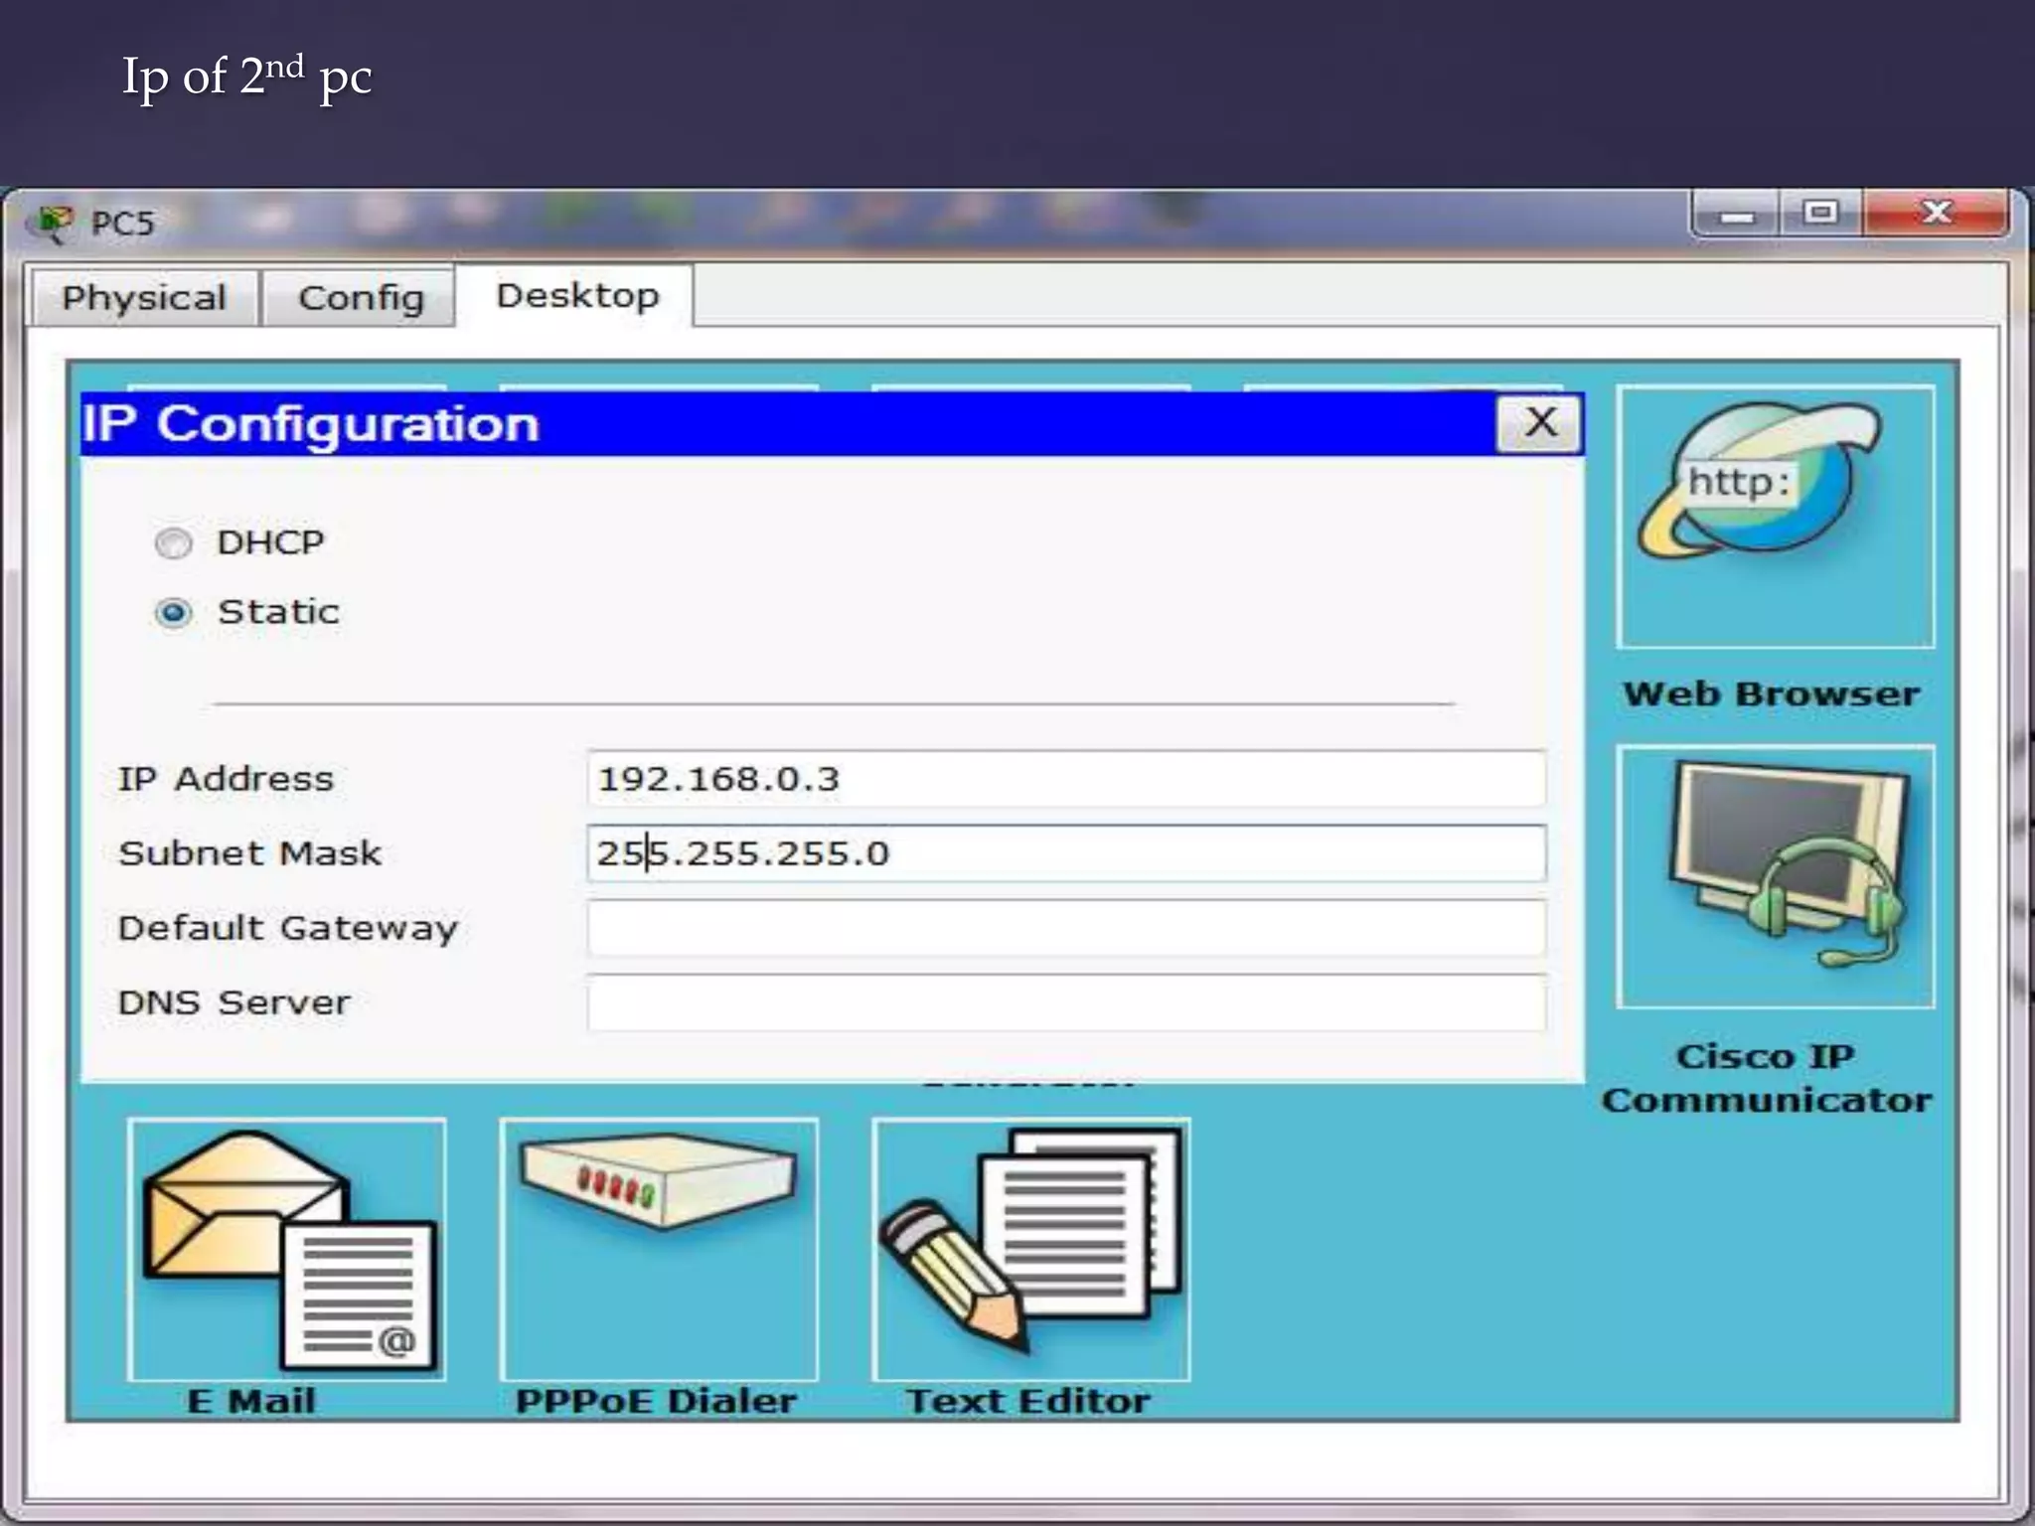Select the Static radio button
This screenshot has width=2035, height=1526.
pyautogui.click(x=174, y=613)
